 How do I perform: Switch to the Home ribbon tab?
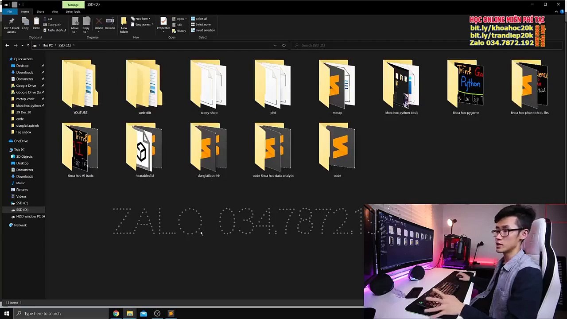tap(25, 12)
